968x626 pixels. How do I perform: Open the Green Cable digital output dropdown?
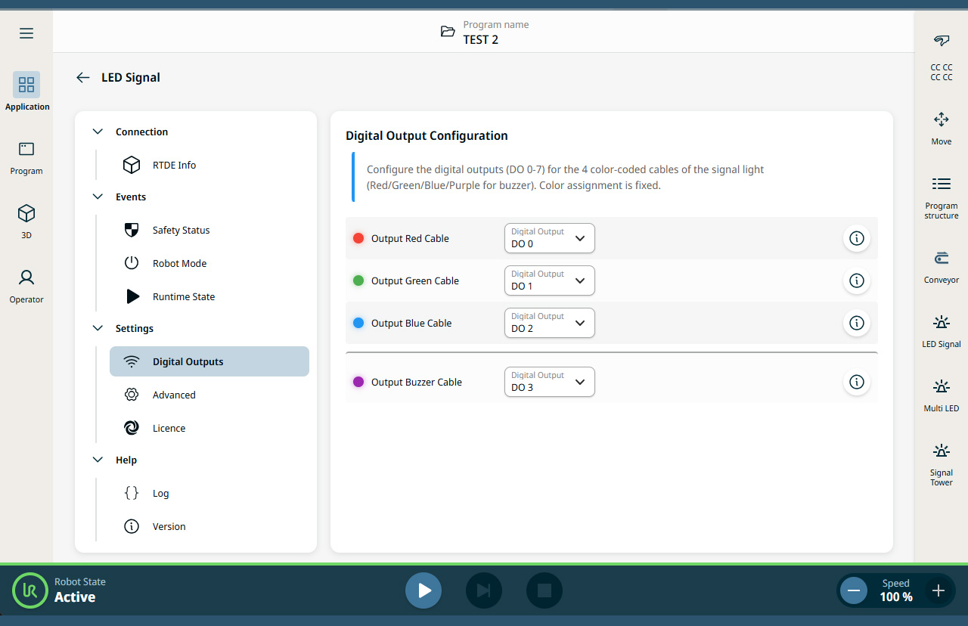[x=549, y=280]
